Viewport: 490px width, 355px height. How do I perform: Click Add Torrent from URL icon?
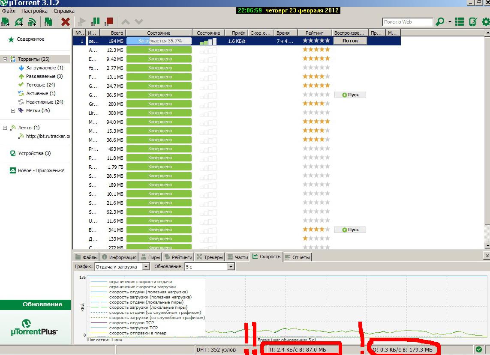[19, 22]
